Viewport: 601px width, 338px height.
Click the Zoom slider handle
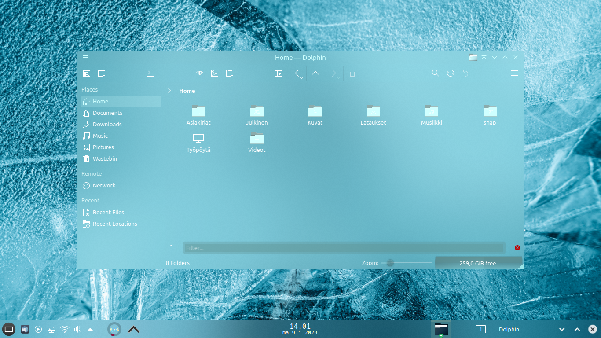(x=390, y=263)
